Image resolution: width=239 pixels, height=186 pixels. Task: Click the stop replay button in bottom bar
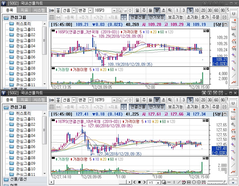coord(139,182)
